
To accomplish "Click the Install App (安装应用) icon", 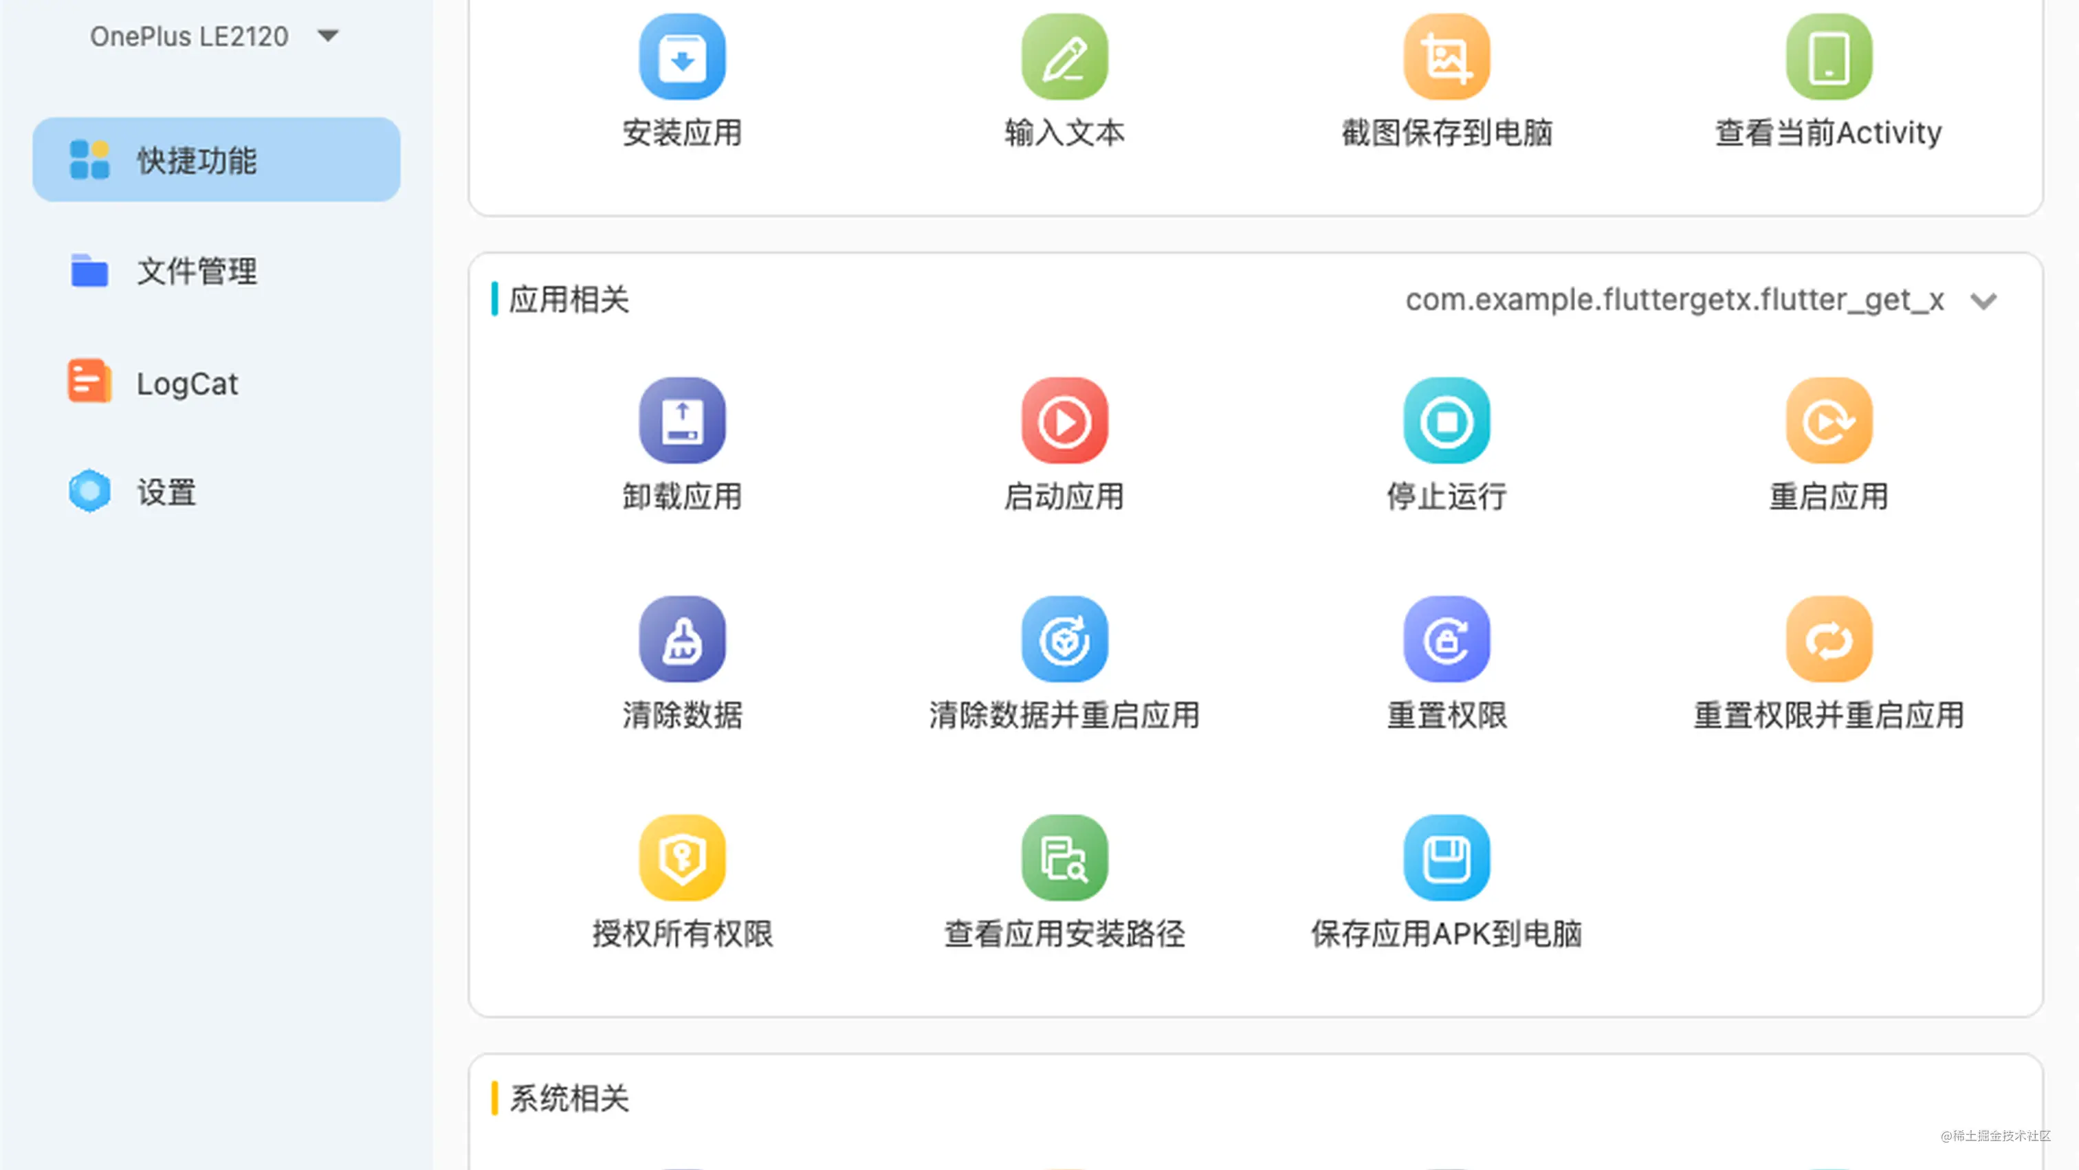I will click(682, 56).
